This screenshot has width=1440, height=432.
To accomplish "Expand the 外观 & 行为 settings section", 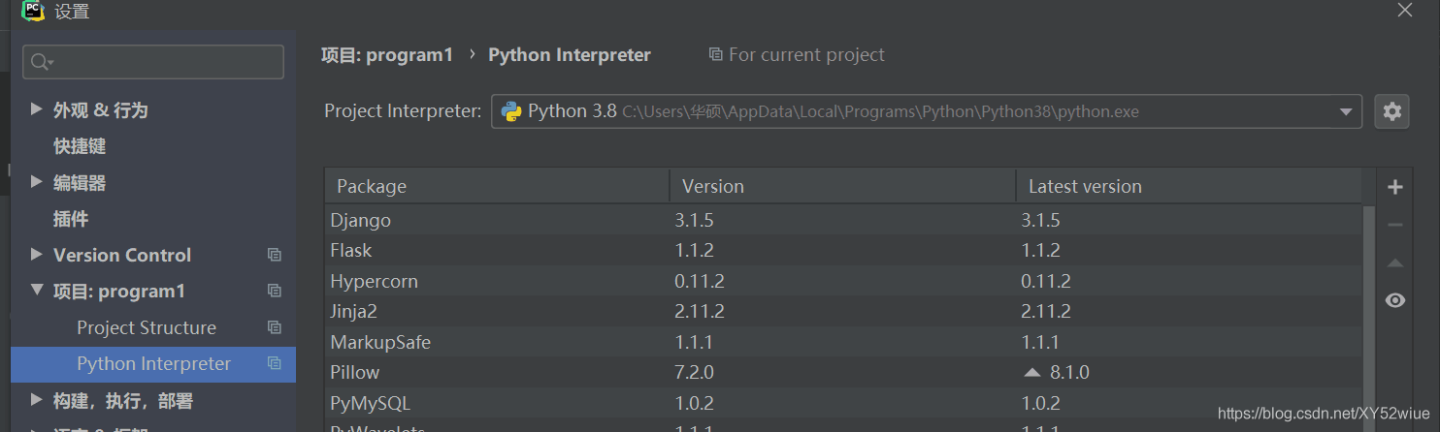I will tap(36, 109).
